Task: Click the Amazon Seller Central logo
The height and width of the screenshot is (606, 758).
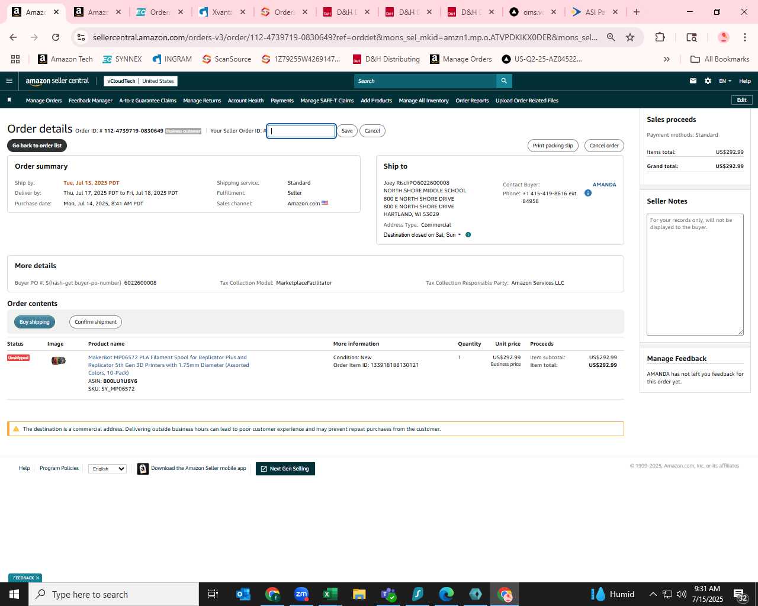Action: [57, 81]
